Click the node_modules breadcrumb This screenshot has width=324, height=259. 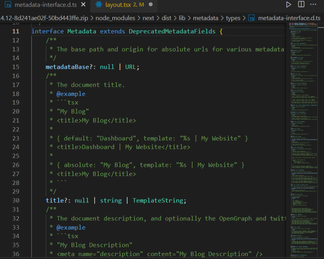[x=115, y=18]
